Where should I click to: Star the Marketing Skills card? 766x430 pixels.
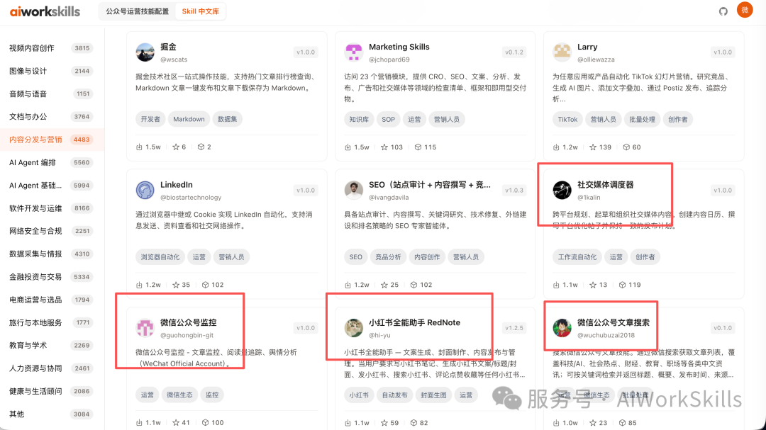pyautogui.click(x=384, y=147)
